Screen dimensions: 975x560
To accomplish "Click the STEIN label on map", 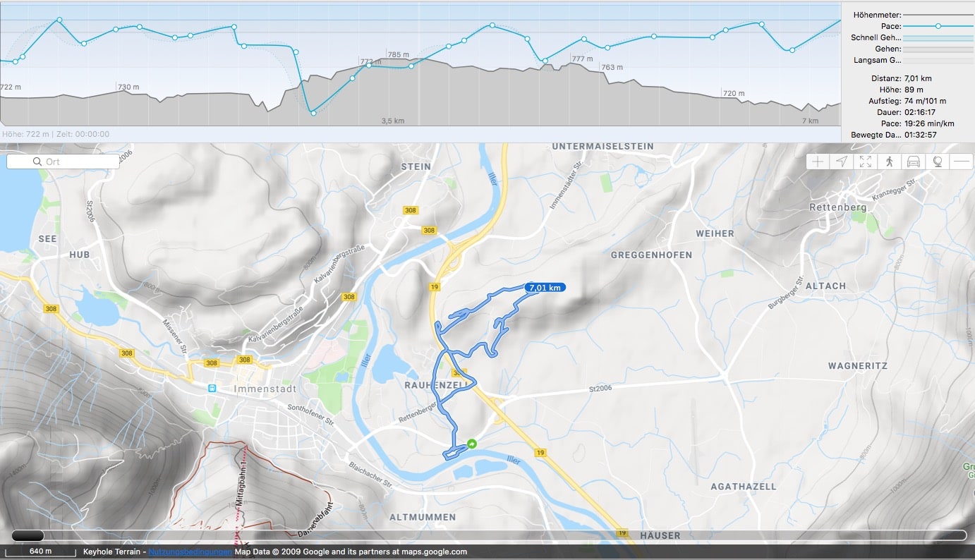I will [416, 167].
